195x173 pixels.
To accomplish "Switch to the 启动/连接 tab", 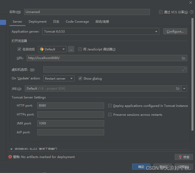I will (x=102, y=22).
